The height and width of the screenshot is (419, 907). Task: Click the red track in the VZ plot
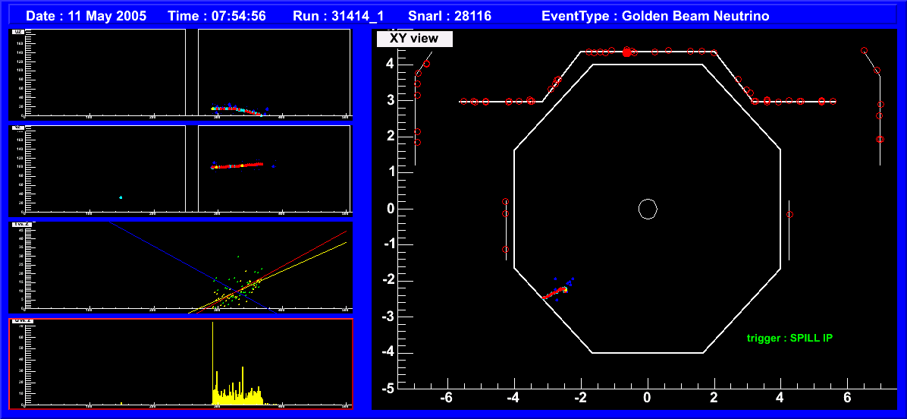click(x=239, y=165)
